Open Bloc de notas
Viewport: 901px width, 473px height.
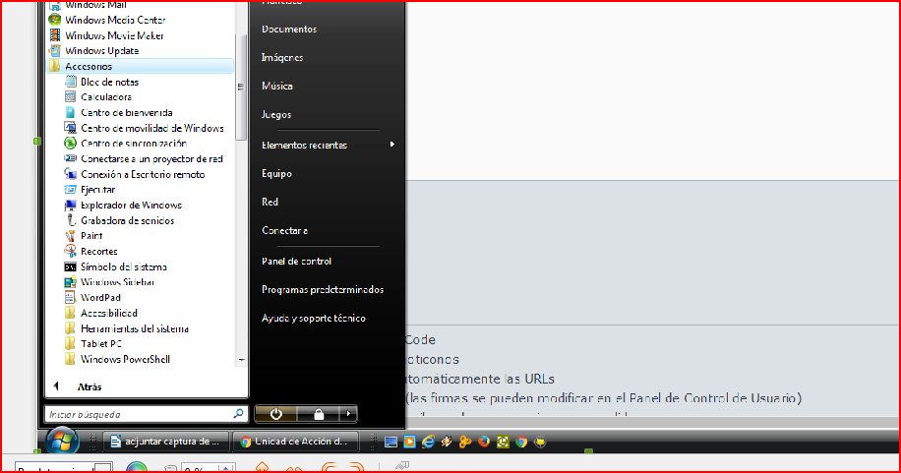point(109,82)
